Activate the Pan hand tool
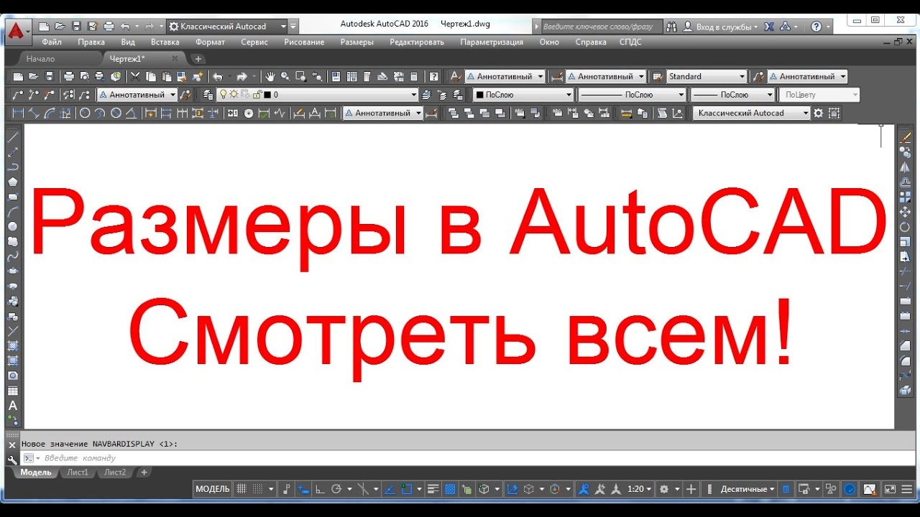This screenshot has height=517, width=920. 270,76
